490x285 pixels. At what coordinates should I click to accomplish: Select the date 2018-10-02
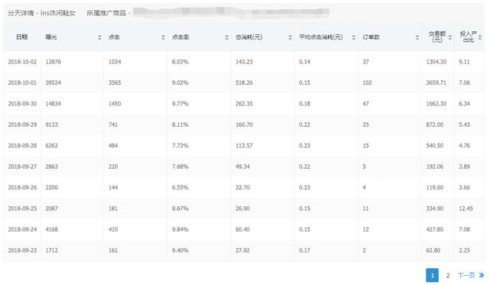click(22, 62)
